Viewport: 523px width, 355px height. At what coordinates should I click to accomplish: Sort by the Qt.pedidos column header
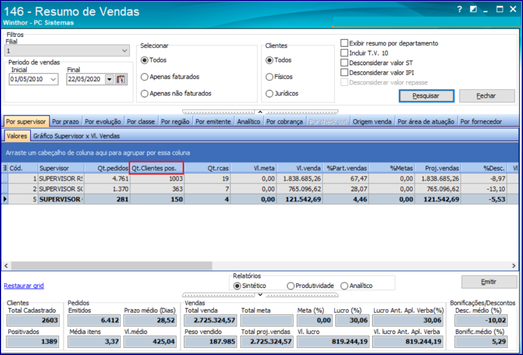pos(107,168)
